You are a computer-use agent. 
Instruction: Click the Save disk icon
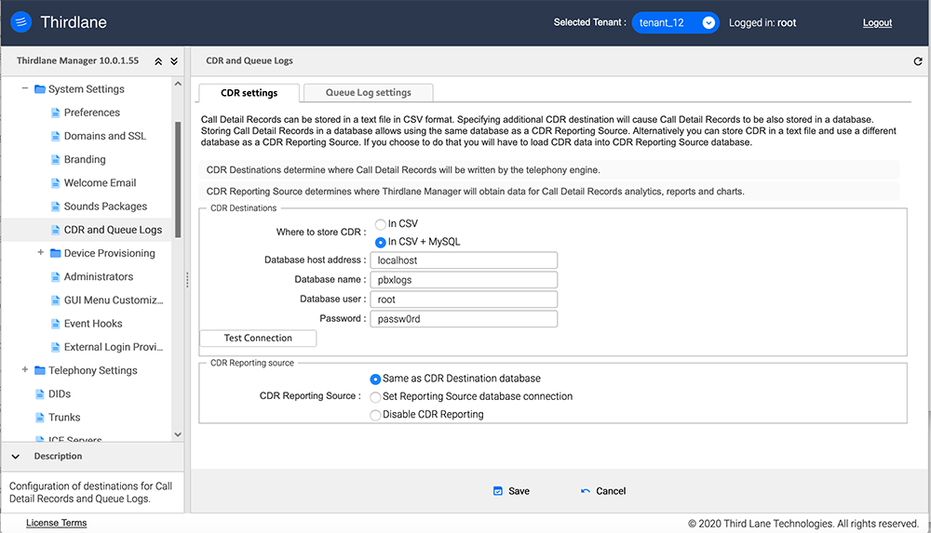498,491
